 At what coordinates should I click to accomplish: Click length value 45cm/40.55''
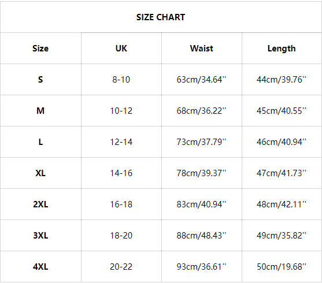tap(282, 111)
